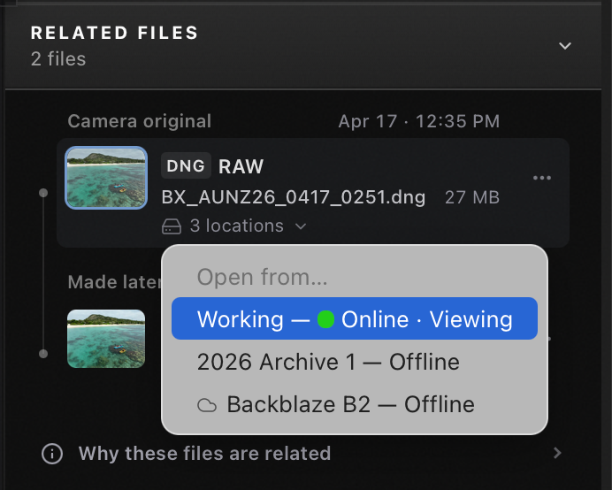Click the RELATED FILES heading
The image size is (612, 490).
tap(115, 33)
